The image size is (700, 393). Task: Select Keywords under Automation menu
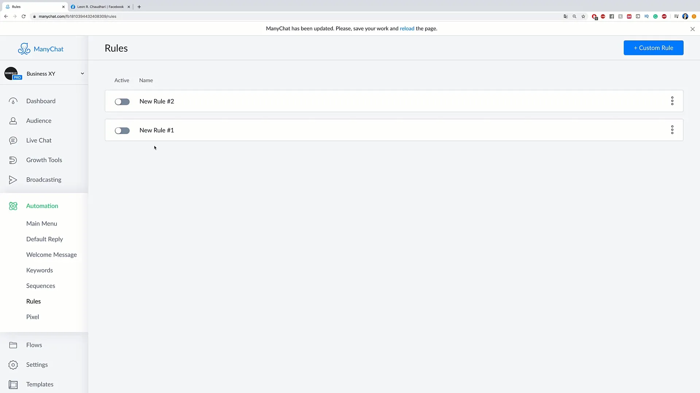pyautogui.click(x=39, y=270)
